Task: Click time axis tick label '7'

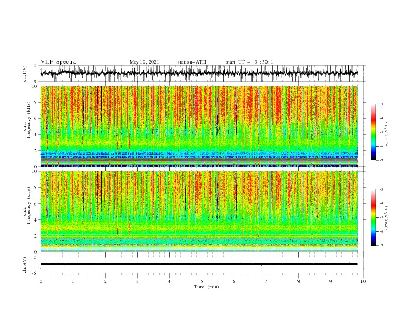Action: click(x=266, y=281)
